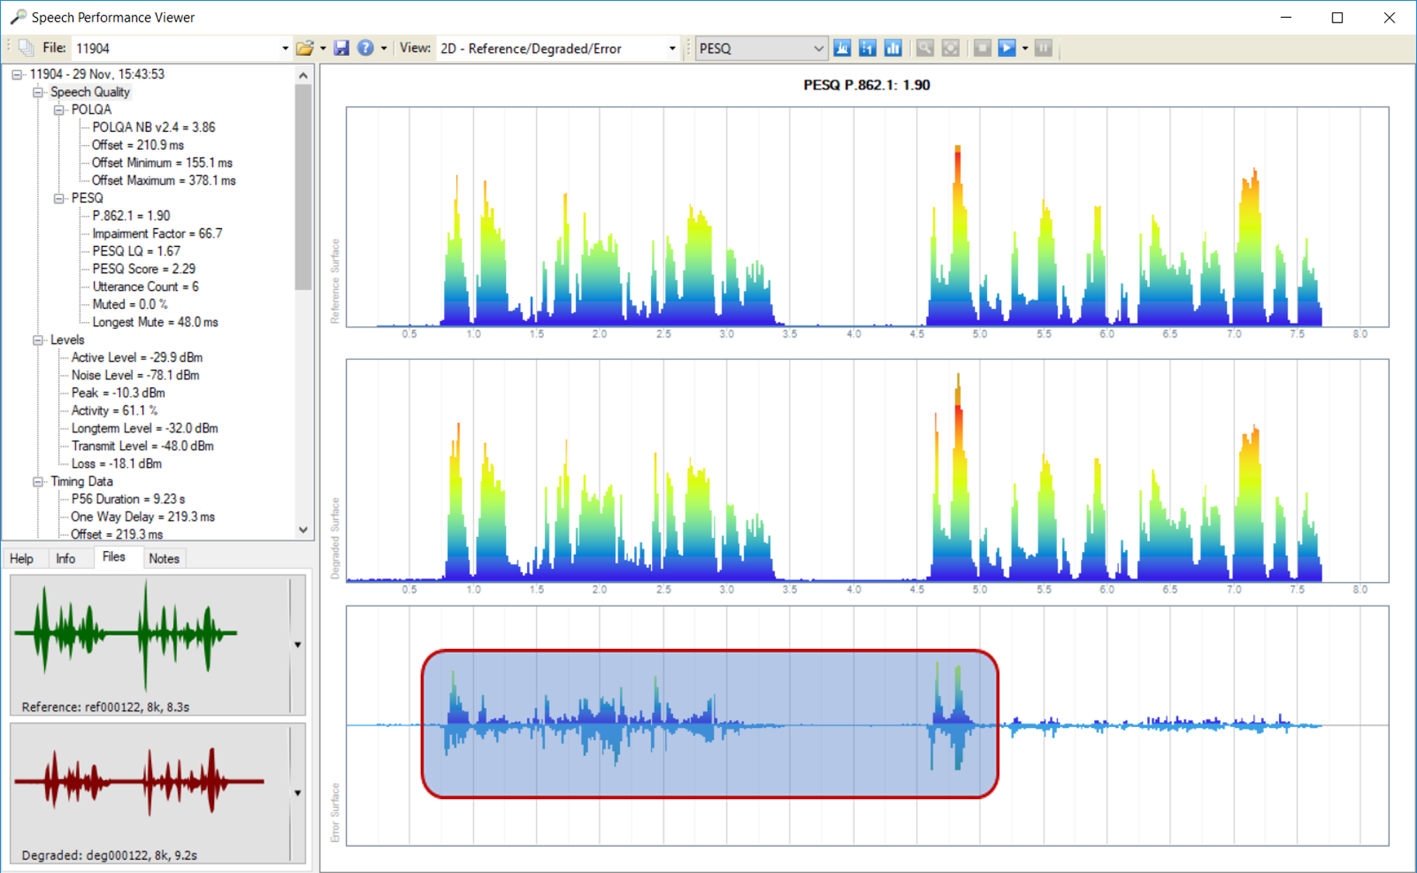Click the magnifier zoom icon in toolbar

click(924, 48)
